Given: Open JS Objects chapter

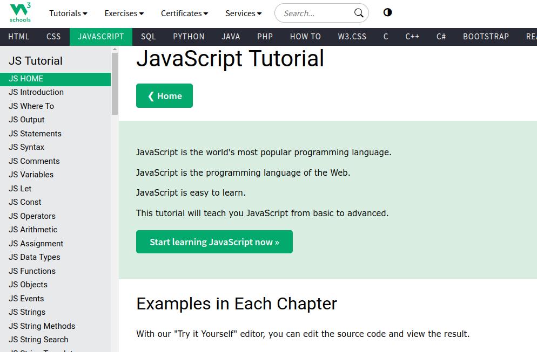Looking at the screenshot, I should point(55,285).
